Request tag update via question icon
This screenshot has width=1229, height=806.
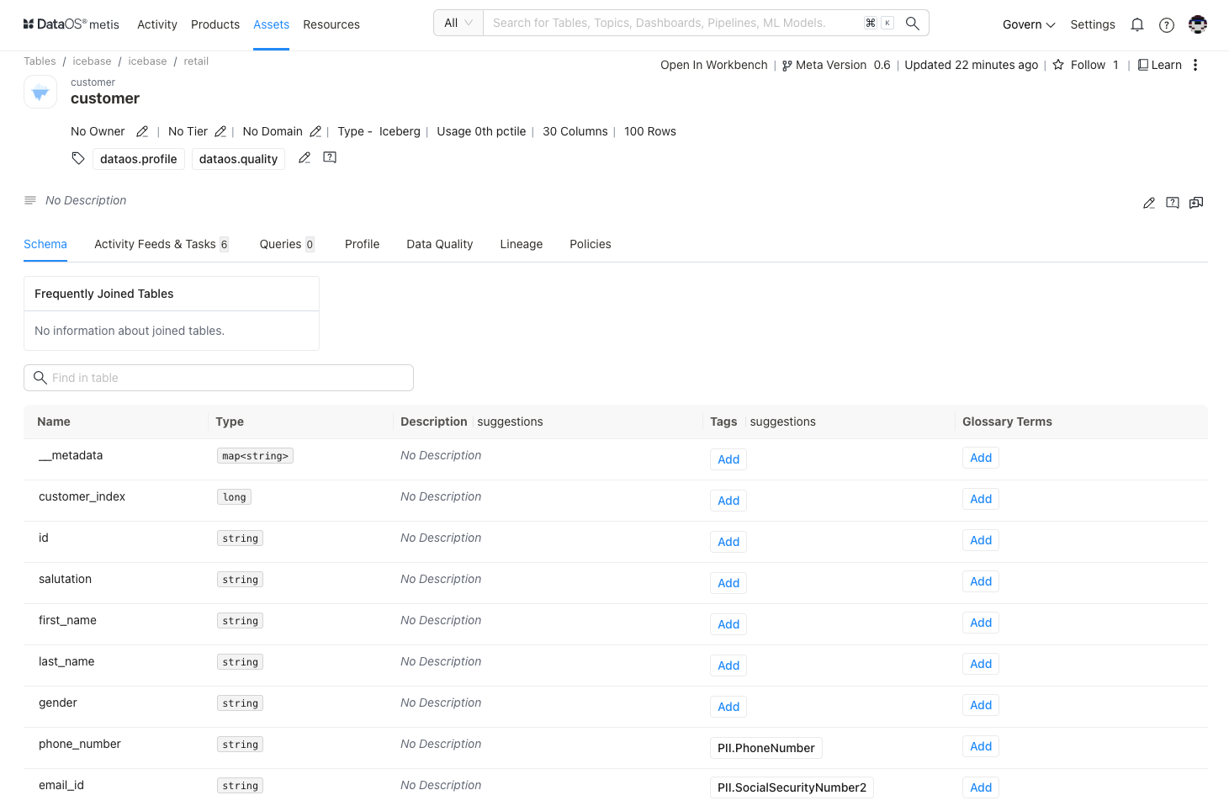coord(330,157)
